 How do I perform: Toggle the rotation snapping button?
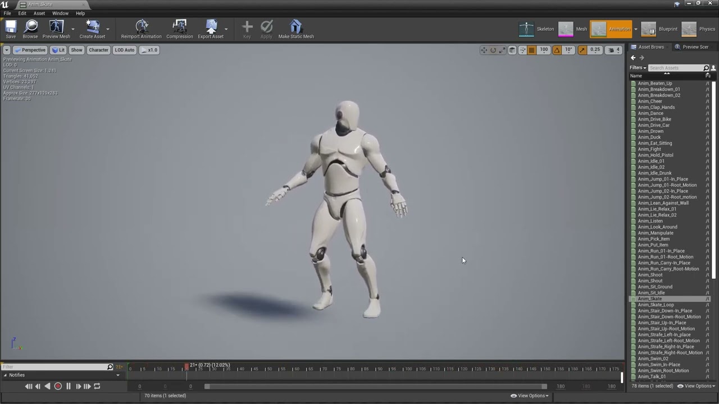557,50
